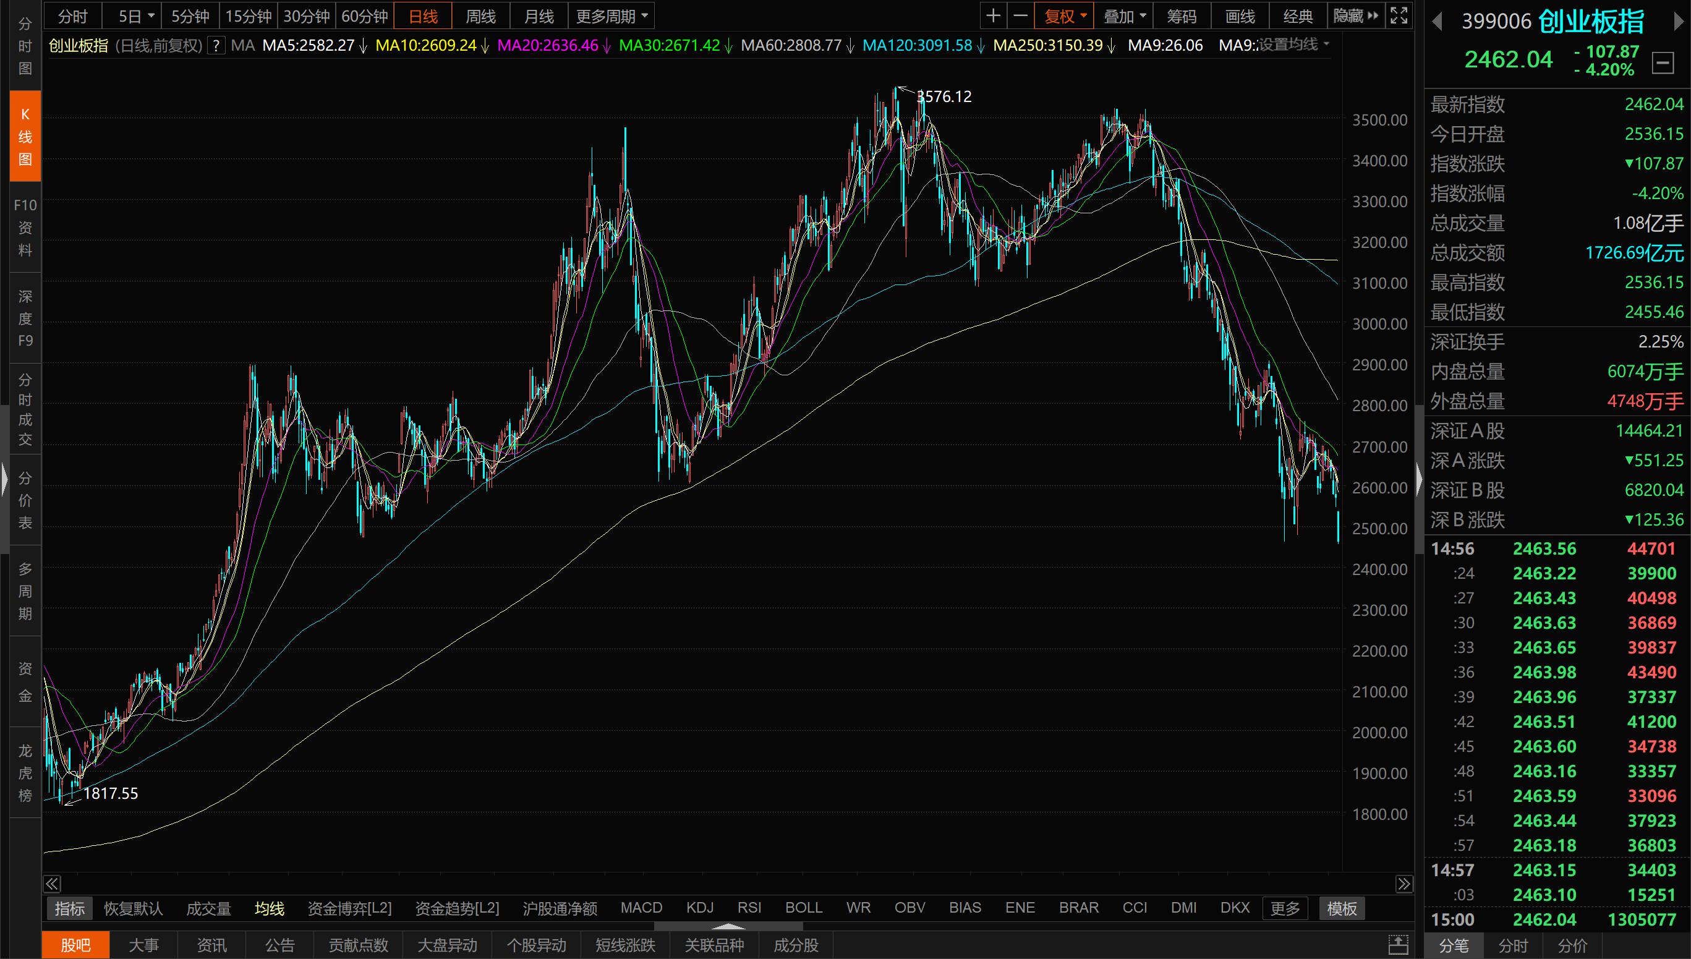
Task: Open 复权 adjustment dropdown
Action: pos(1064,16)
